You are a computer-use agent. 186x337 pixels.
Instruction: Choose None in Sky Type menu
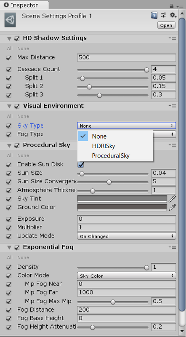(115, 136)
